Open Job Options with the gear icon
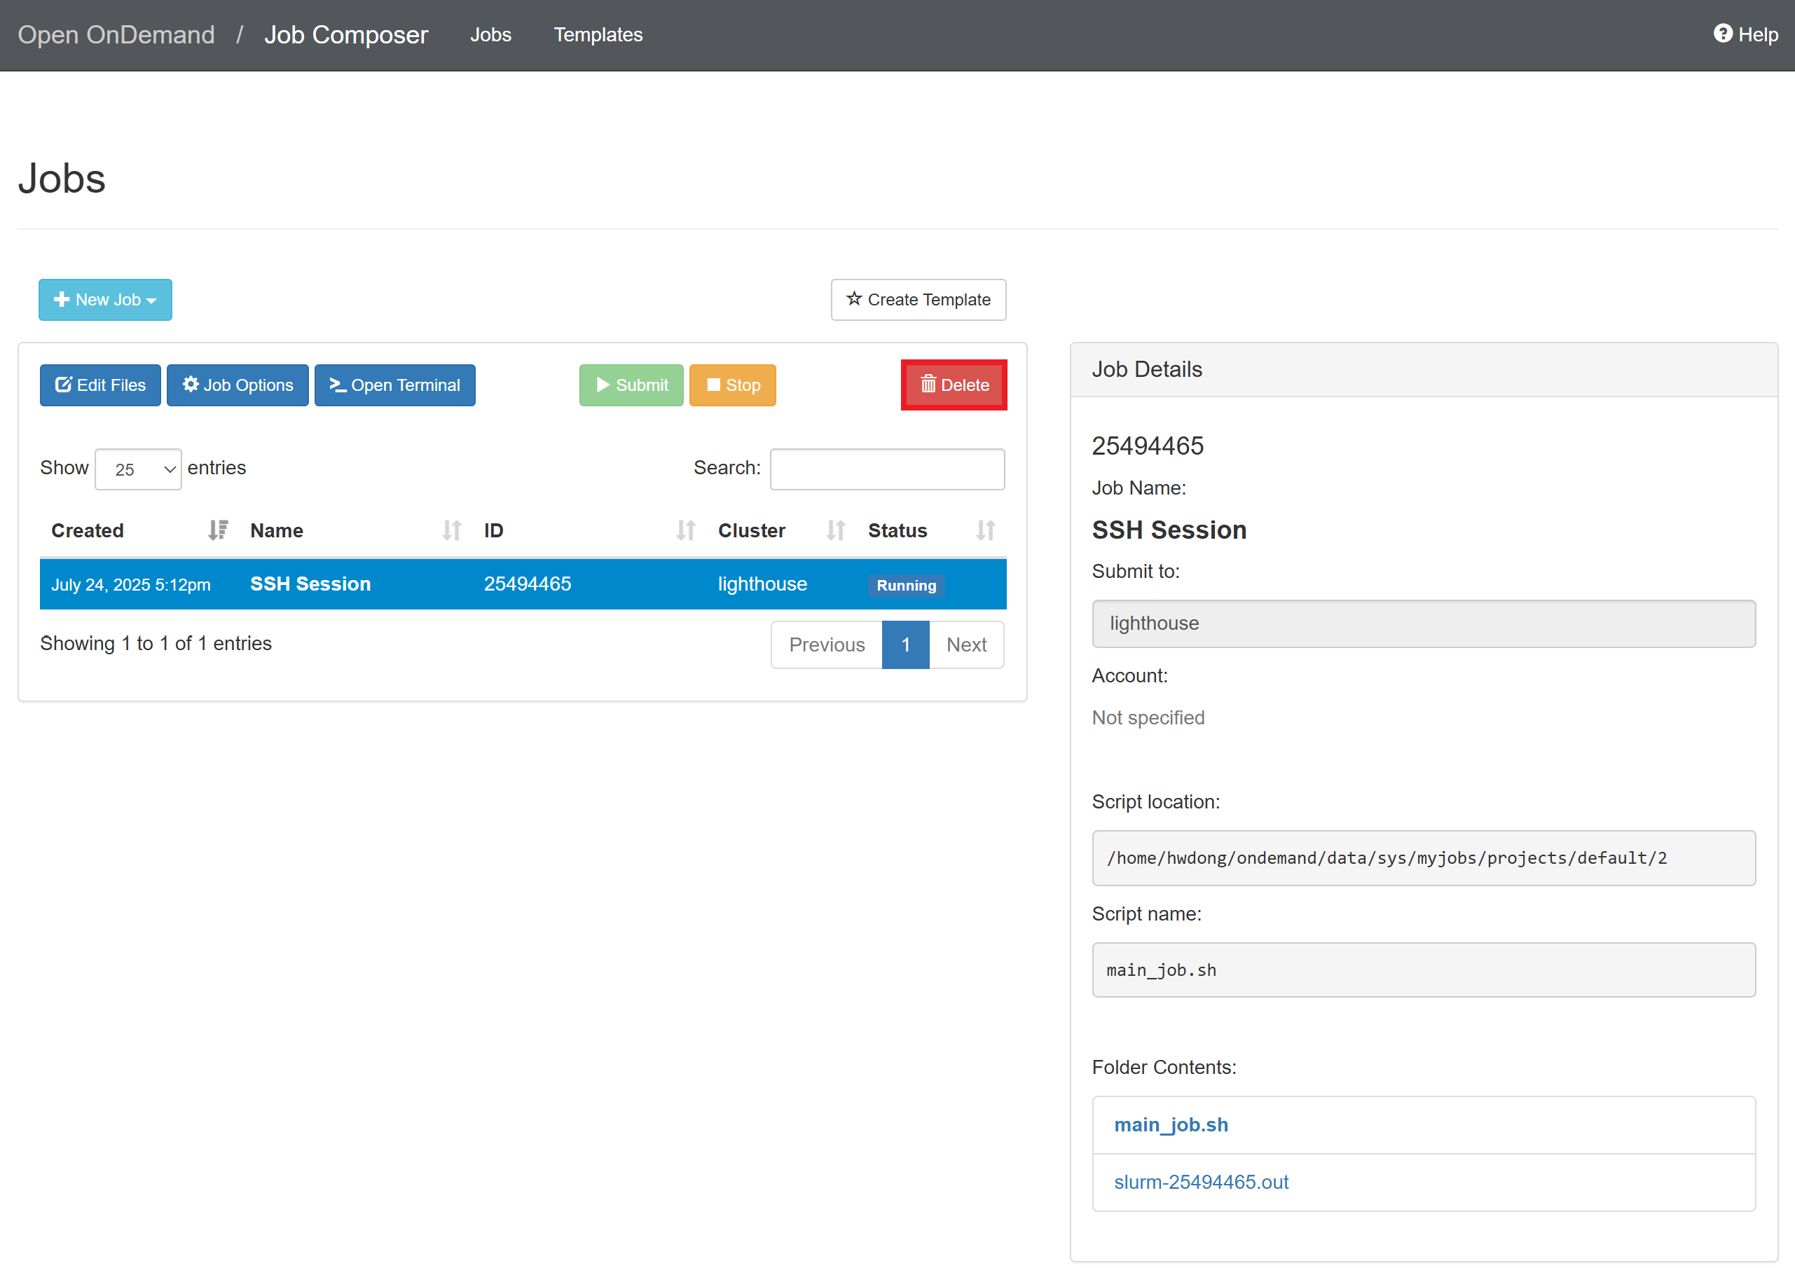Screen dimensions: 1795x1268 [237, 385]
